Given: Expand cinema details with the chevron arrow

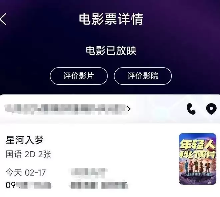Looking at the screenshot, I should tap(129, 109).
